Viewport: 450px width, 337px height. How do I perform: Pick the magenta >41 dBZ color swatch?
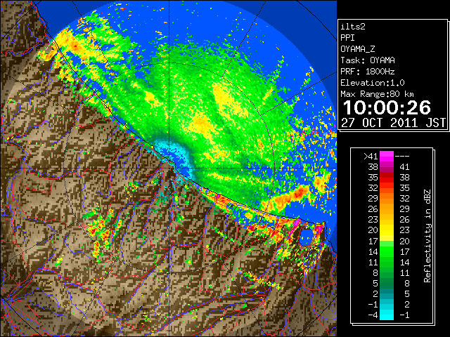click(x=387, y=156)
